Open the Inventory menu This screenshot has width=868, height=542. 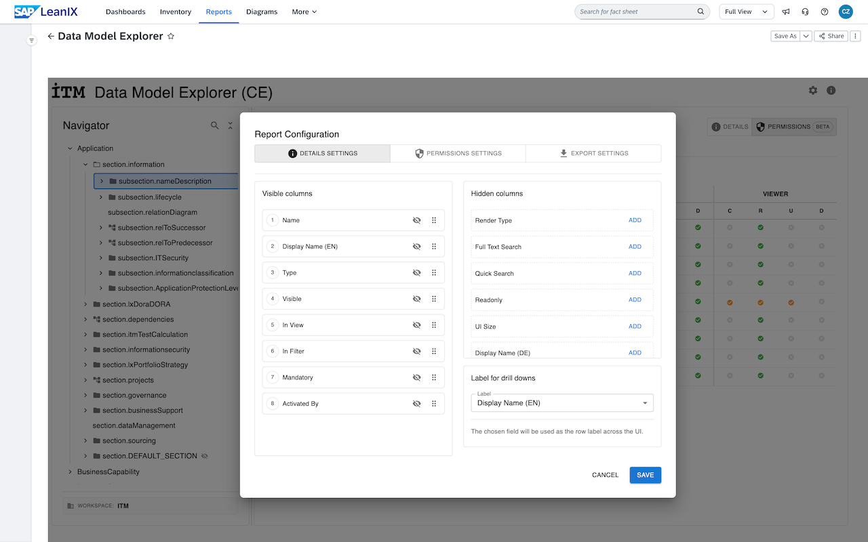click(x=176, y=12)
